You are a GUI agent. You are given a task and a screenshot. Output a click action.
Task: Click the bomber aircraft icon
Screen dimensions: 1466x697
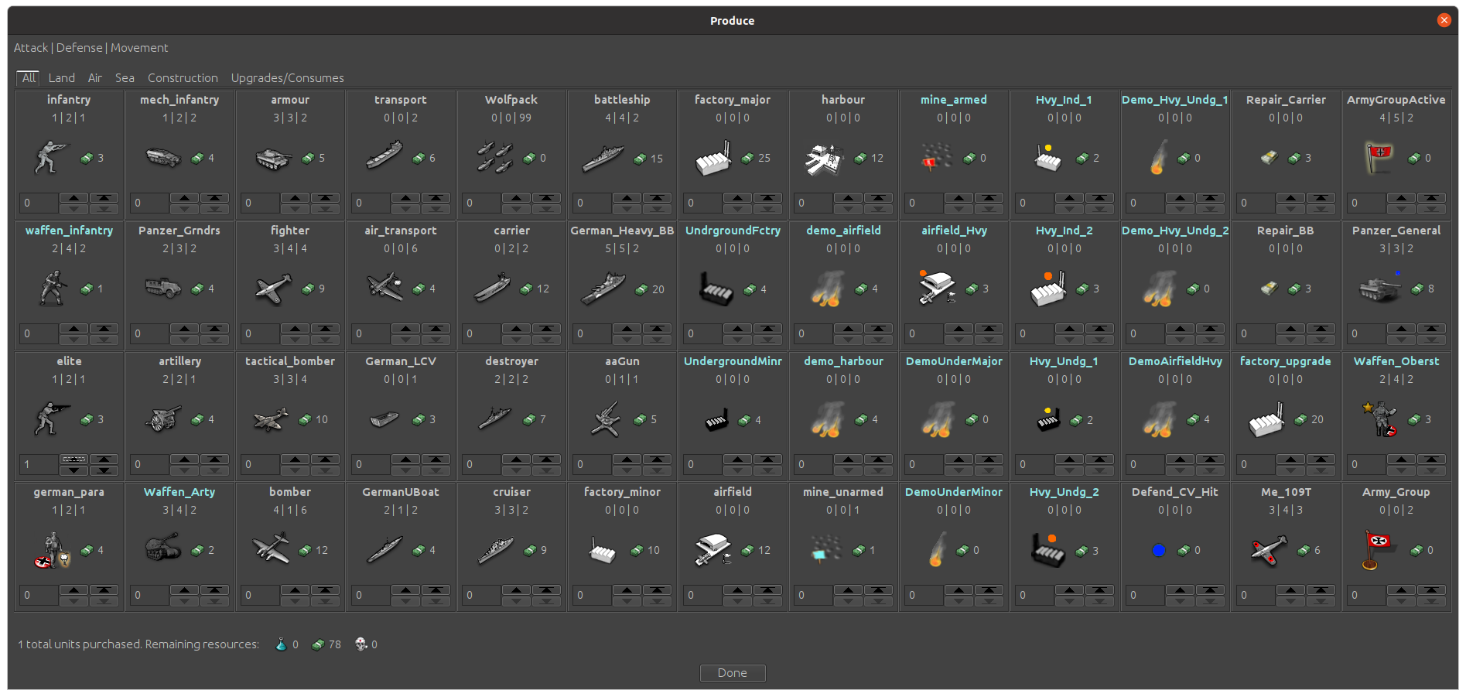pos(271,549)
